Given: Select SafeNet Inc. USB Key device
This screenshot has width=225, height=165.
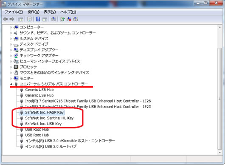Looking at the screenshot, I should coord(43,124).
